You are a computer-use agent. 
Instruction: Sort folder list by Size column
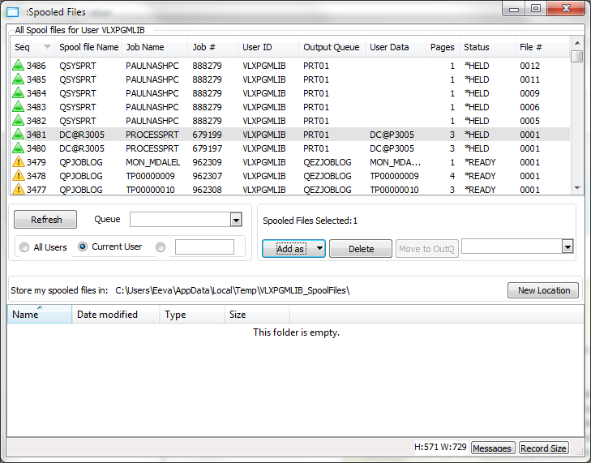(257, 314)
